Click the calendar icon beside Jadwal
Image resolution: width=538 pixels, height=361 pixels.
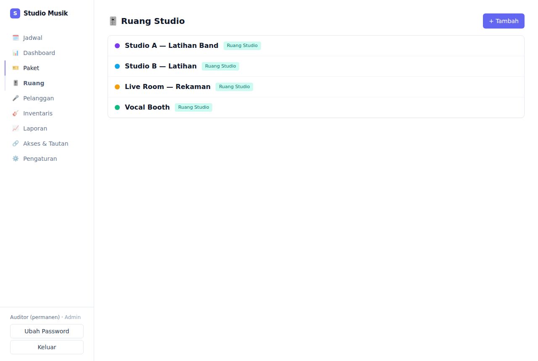click(16, 38)
